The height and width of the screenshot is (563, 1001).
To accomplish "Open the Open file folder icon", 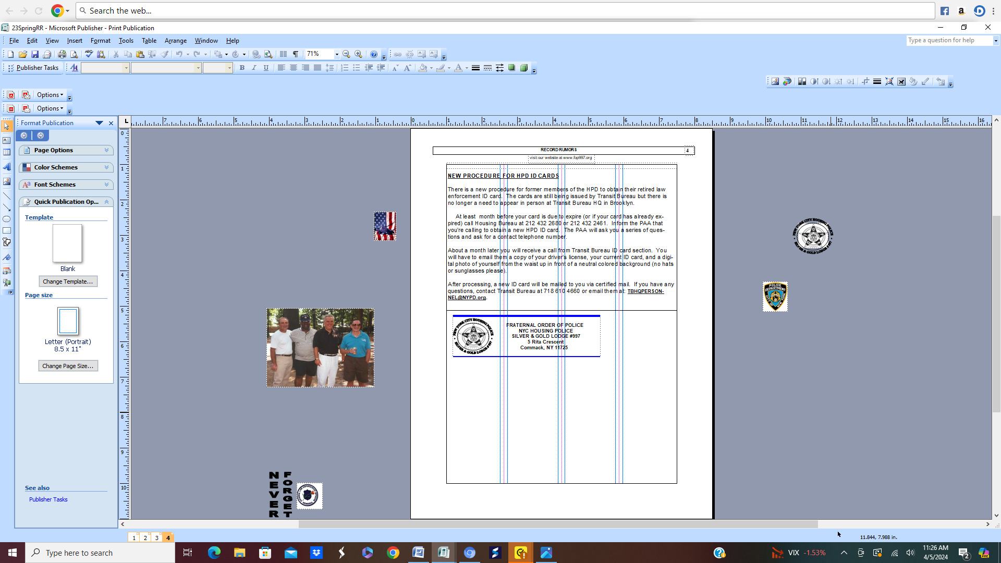I will (x=22, y=54).
